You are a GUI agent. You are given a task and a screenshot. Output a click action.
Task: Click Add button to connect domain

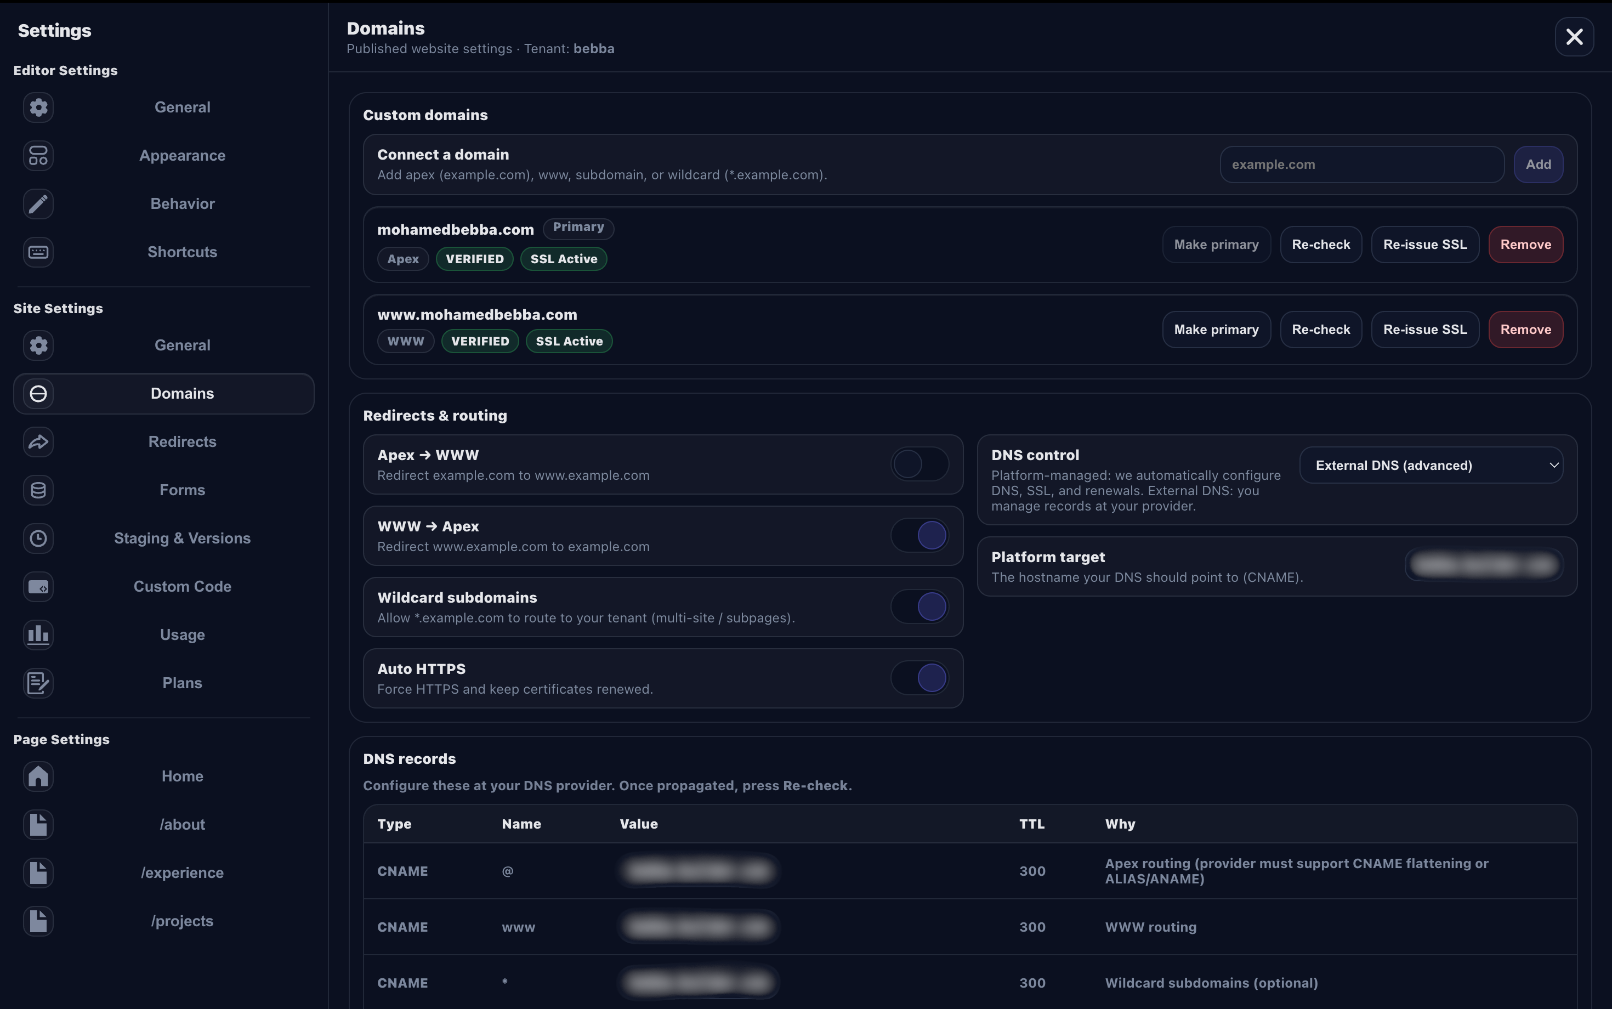click(1538, 164)
